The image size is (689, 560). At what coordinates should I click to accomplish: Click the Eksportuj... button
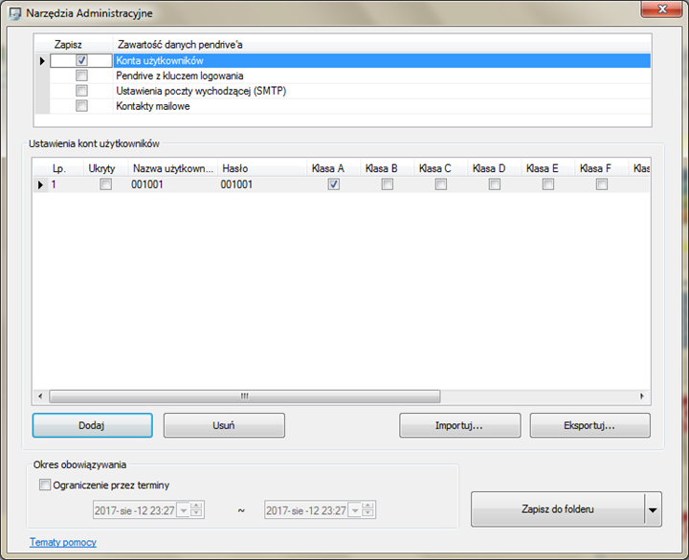tap(589, 425)
